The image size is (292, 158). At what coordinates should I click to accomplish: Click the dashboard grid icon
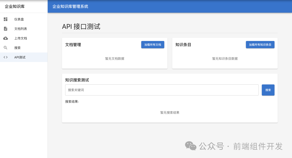[6, 19]
